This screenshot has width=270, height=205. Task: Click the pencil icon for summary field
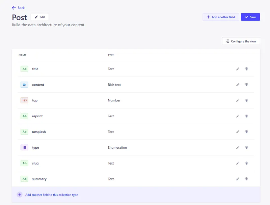click(x=238, y=179)
